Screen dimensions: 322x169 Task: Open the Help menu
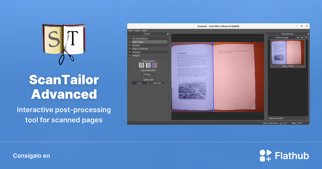coord(144,30)
